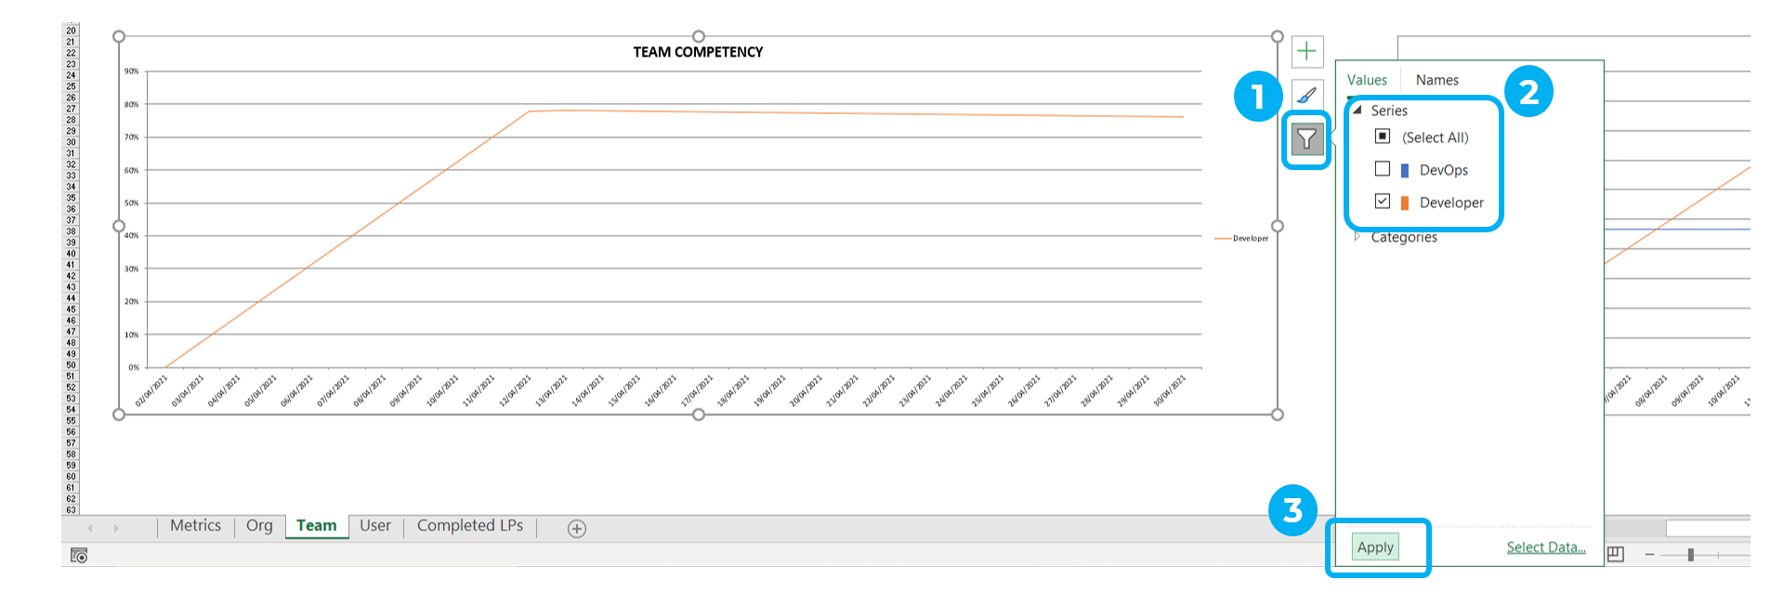Click the macro record status bar icon
Image resolution: width=1784 pixels, height=606 pixels.
pos(79,555)
